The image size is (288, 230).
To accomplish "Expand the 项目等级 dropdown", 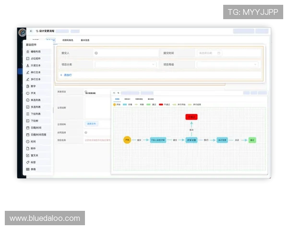I will tap(228, 64).
